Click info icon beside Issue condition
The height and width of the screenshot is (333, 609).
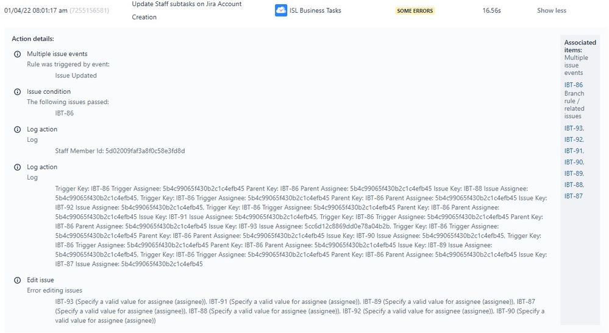point(18,92)
